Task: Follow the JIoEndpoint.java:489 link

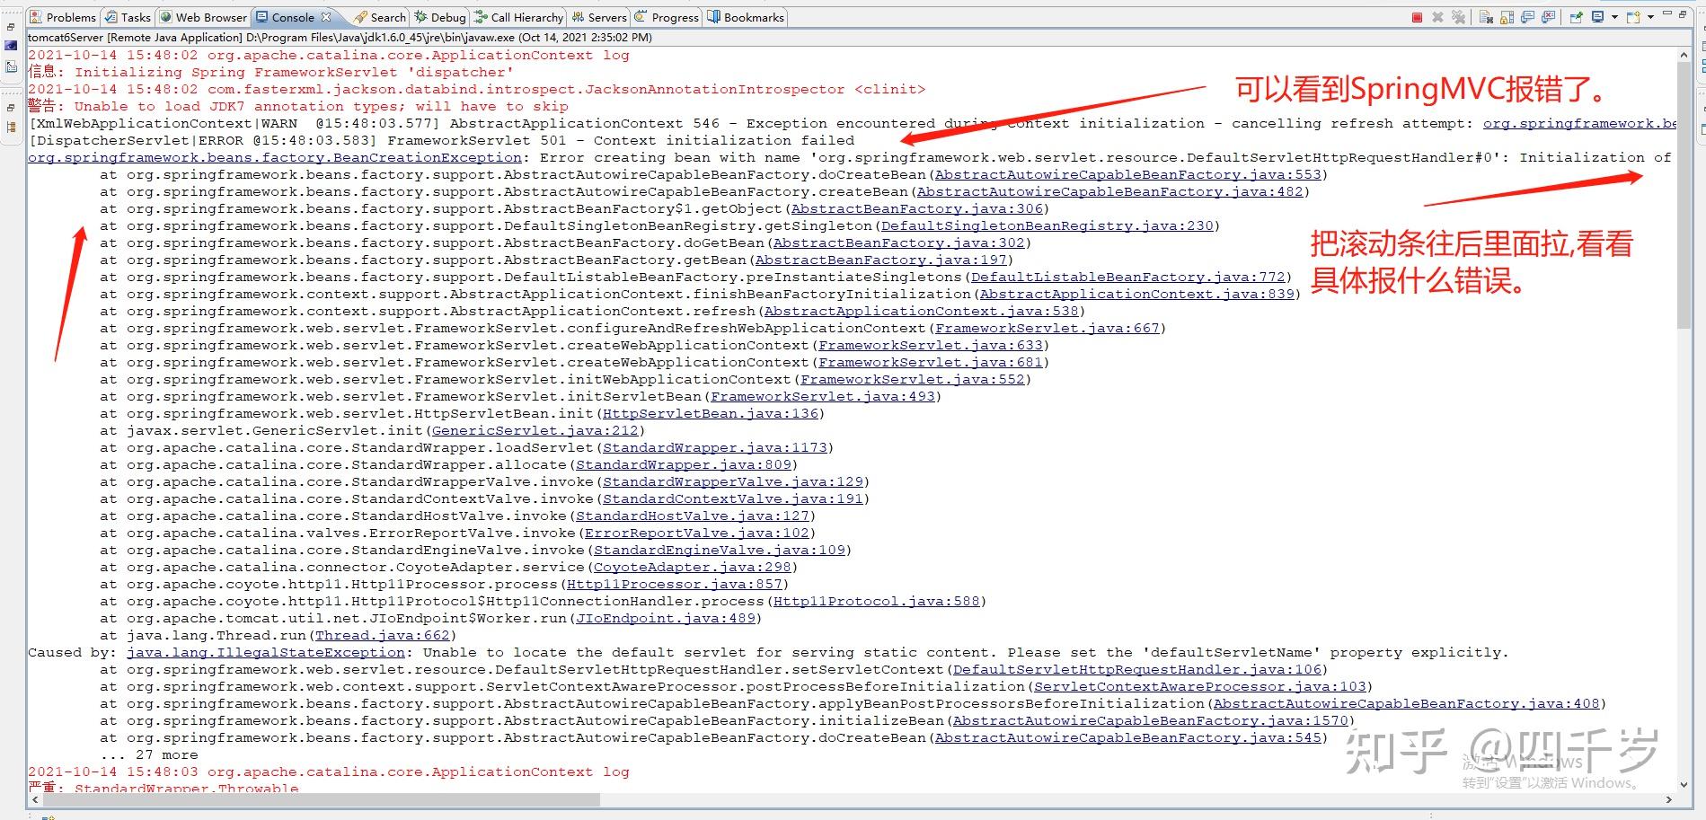Action: pos(666,618)
